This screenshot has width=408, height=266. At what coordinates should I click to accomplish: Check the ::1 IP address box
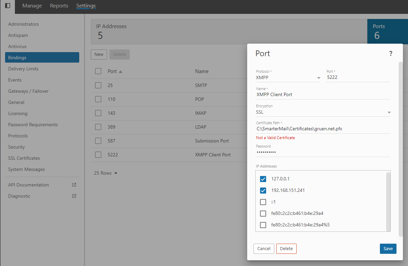263,202
